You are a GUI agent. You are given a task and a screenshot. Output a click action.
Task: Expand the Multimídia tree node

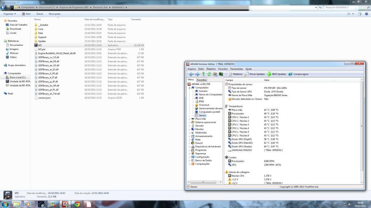tap(189, 133)
